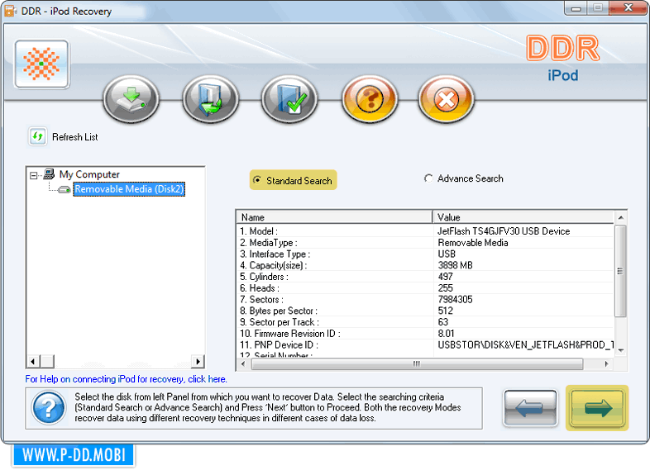Click the title bar application icon
The height and width of the screenshot is (470, 650).
10,12
